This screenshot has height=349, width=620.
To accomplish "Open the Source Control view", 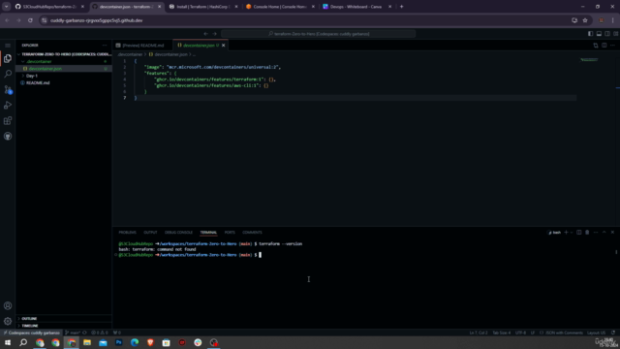I will (x=8, y=90).
